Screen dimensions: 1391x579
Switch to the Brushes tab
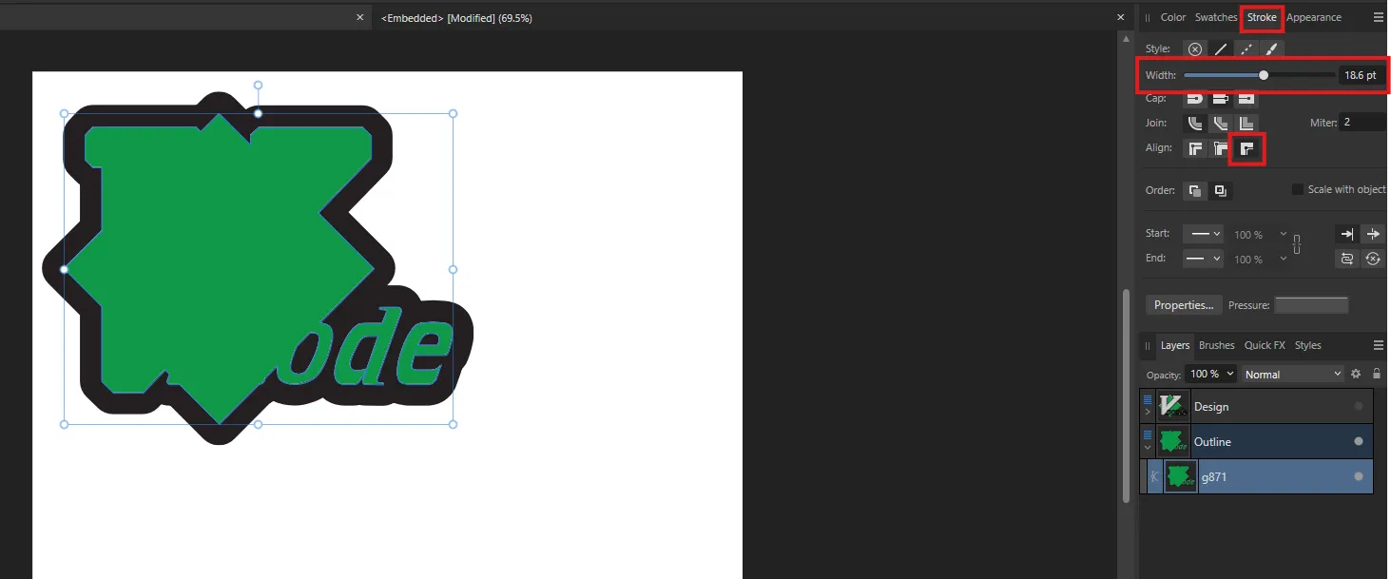pyautogui.click(x=1216, y=345)
